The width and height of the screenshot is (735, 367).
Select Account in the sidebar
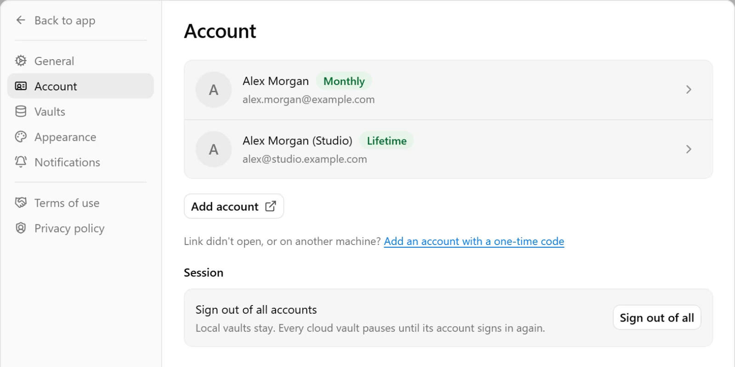[80, 86]
